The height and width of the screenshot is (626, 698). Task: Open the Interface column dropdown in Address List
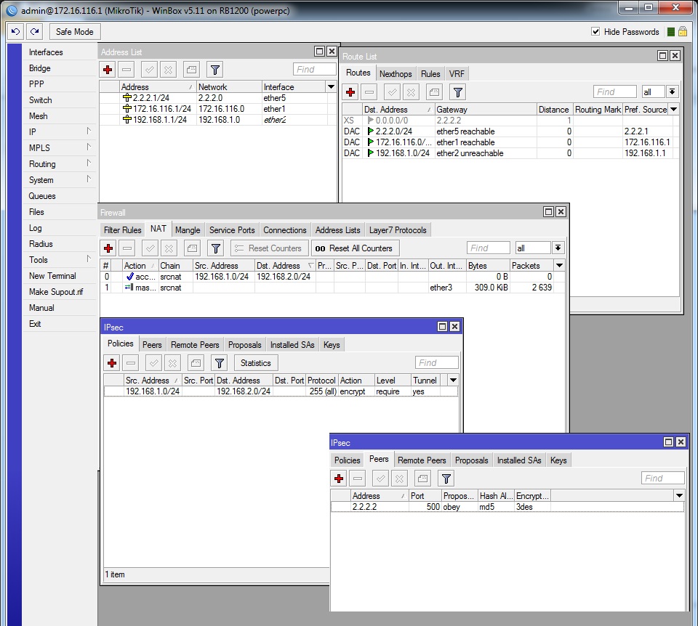coord(330,86)
